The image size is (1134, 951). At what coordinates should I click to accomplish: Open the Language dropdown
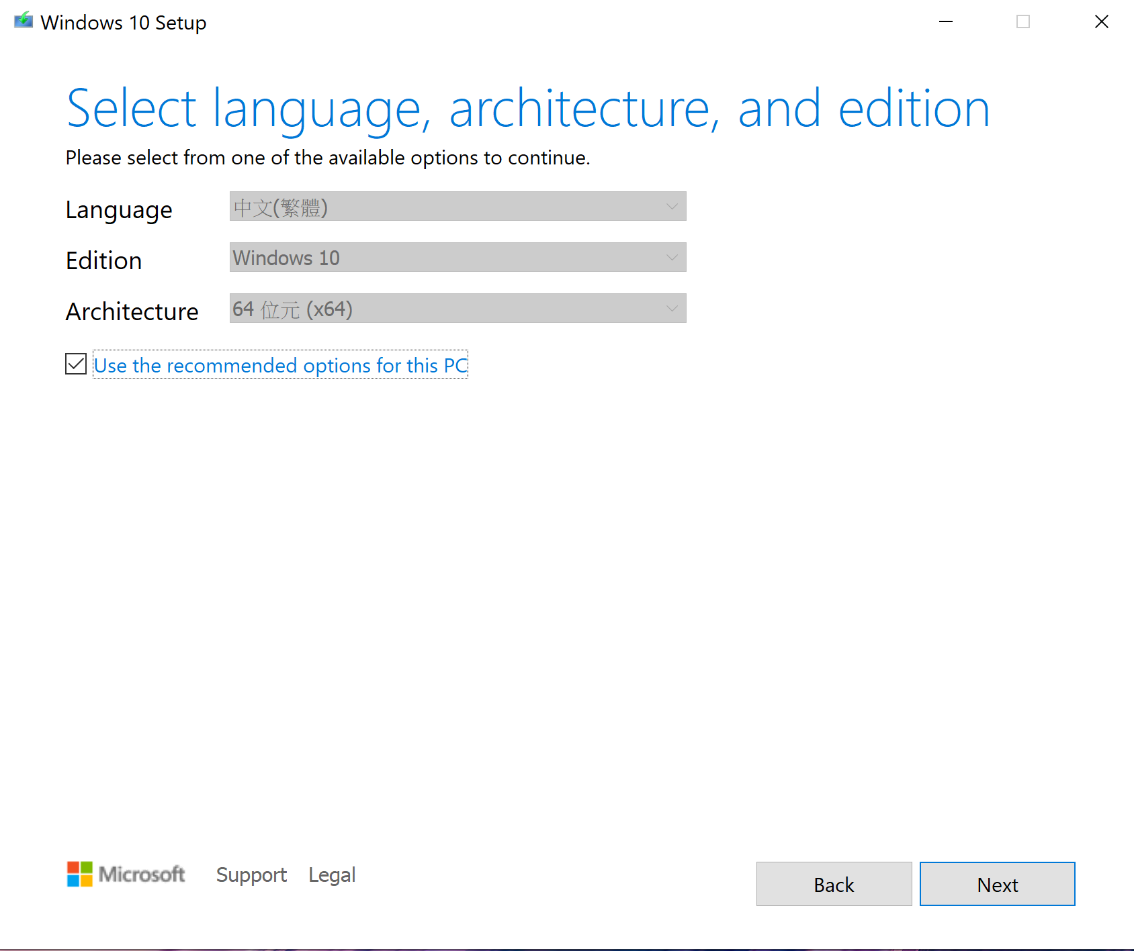[x=457, y=207]
